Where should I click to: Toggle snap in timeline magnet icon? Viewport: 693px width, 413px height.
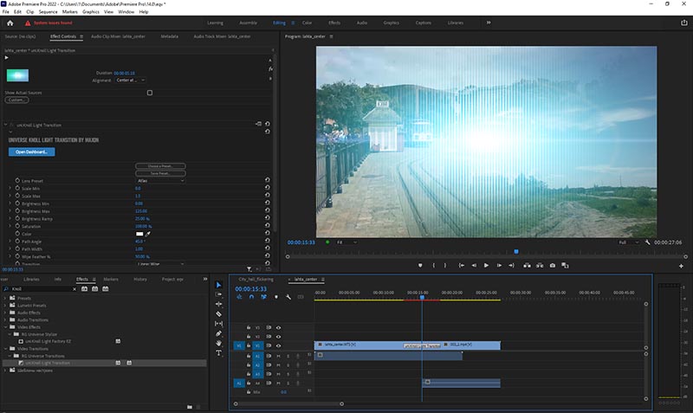(x=251, y=297)
